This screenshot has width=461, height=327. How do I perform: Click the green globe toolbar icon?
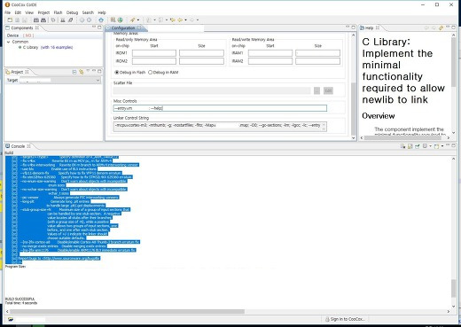pos(120,20)
